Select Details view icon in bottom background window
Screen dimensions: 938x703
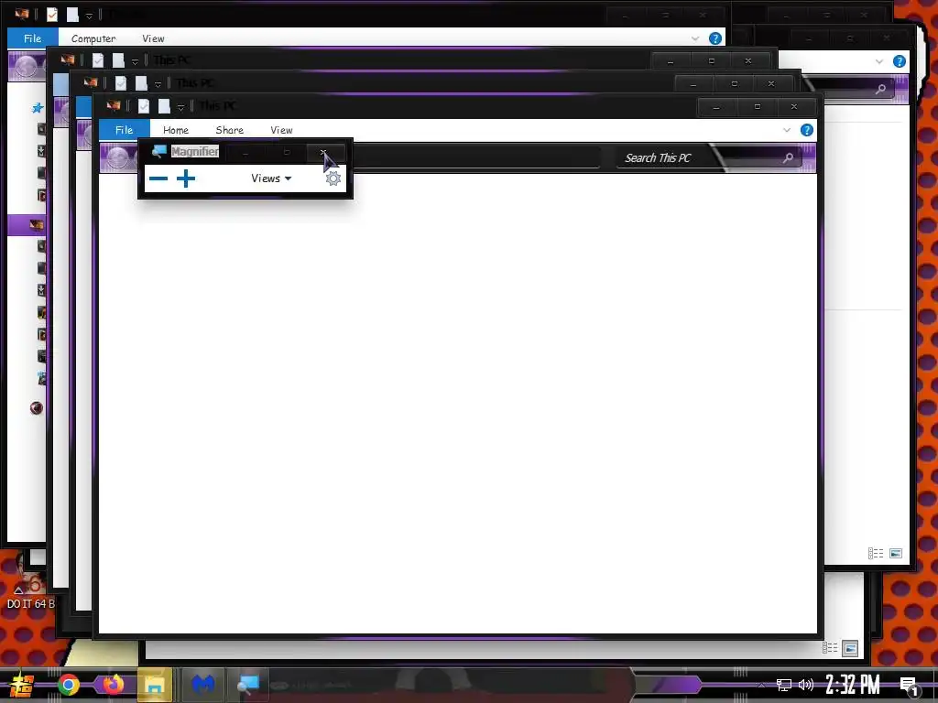click(x=830, y=648)
